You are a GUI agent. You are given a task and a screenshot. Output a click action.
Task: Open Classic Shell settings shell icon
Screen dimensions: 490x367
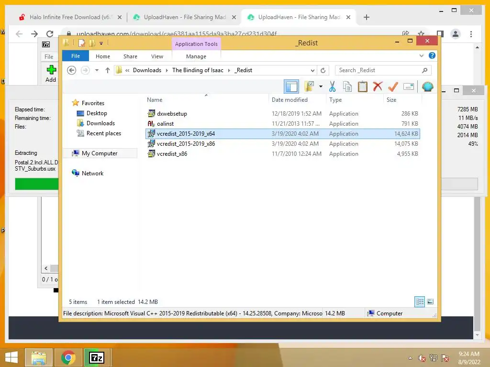tap(427, 86)
